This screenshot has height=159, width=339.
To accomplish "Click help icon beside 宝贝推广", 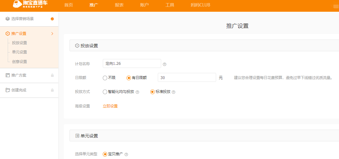I will (126, 154).
